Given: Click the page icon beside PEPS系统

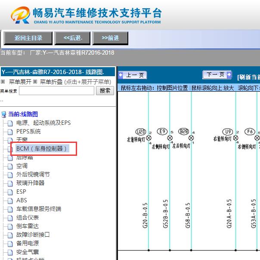Looking at the screenshot, I should pyautogui.click(x=10, y=132).
